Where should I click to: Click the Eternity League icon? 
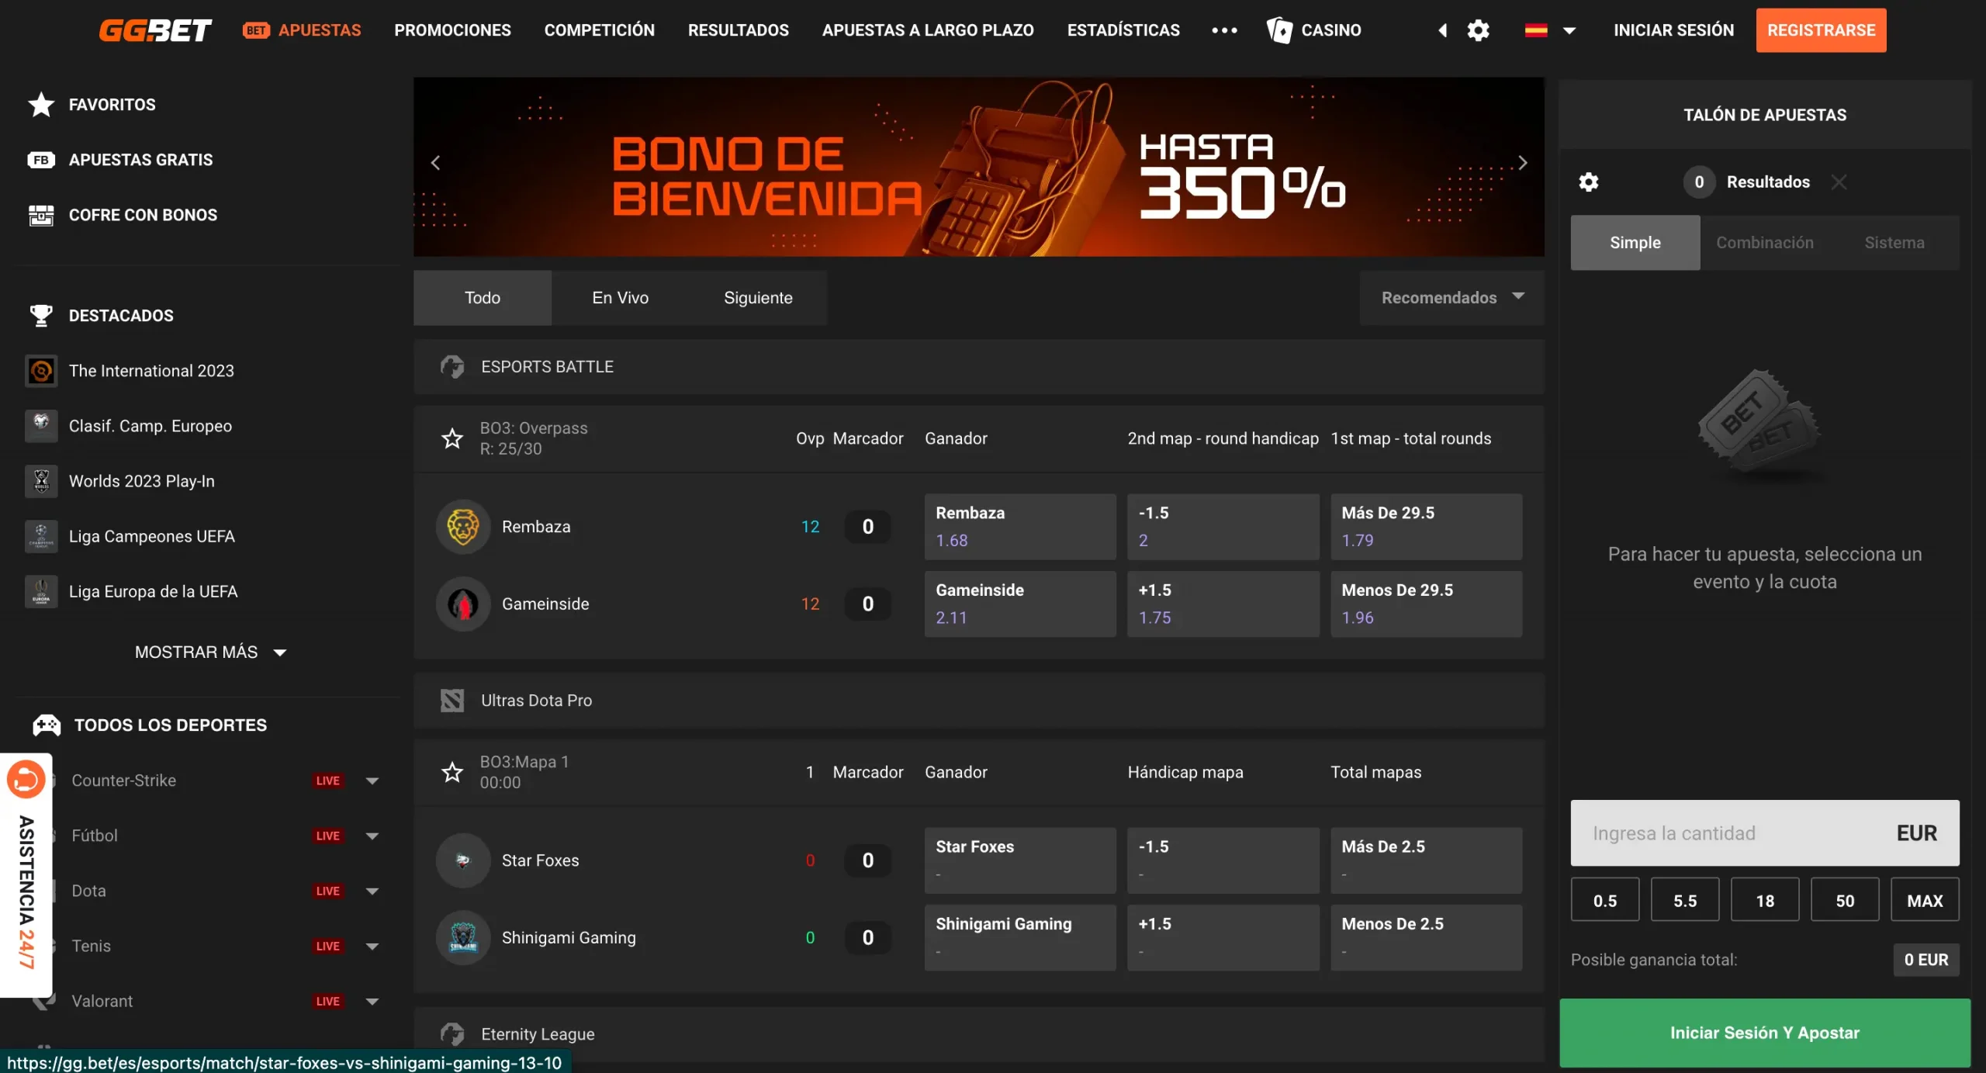(x=452, y=1034)
